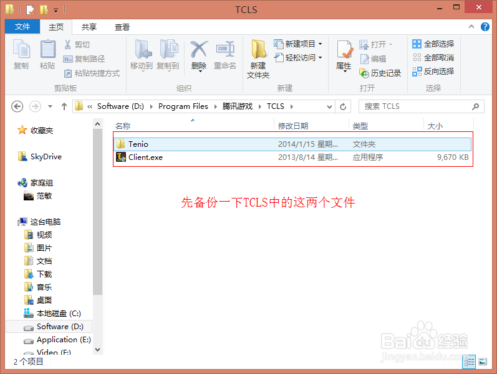Screen dimensions: 497x374
Task: Click Invert selection (反向选择)
Action: (x=433, y=72)
